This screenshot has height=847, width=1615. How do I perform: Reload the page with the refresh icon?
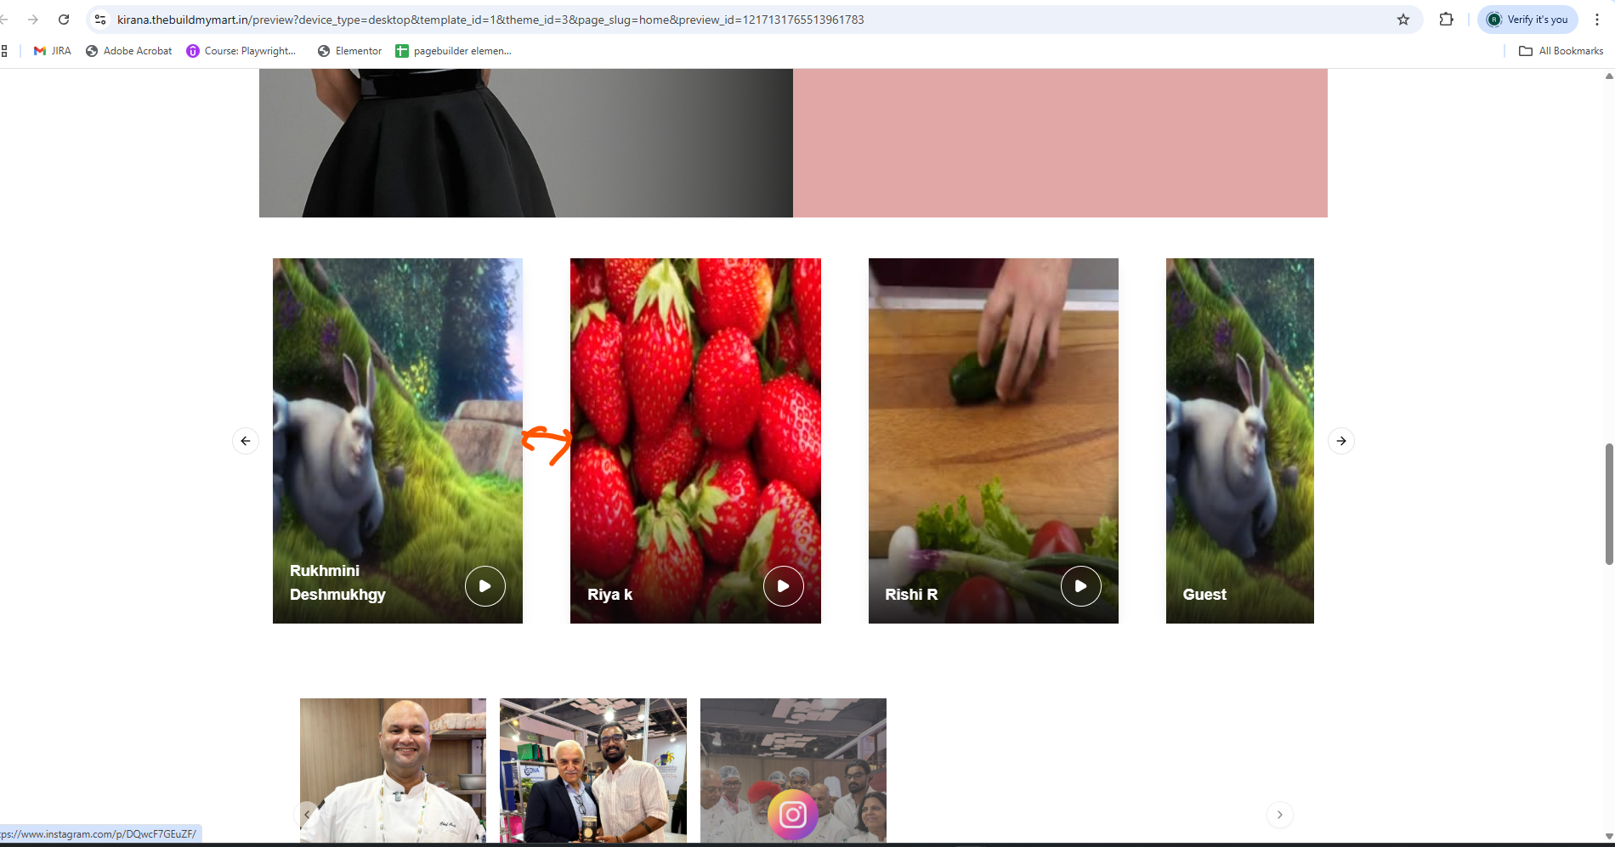coord(64,20)
